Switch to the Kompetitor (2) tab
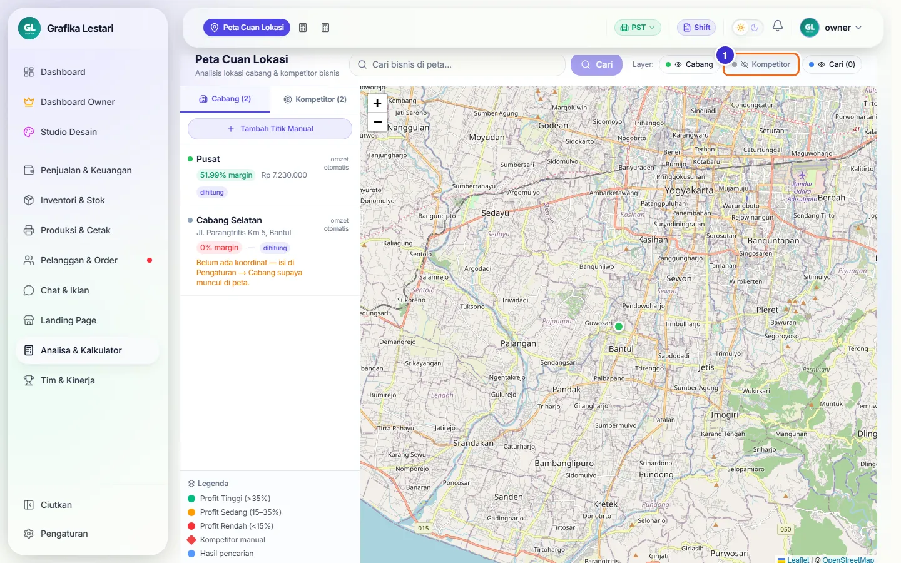 [x=315, y=99]
